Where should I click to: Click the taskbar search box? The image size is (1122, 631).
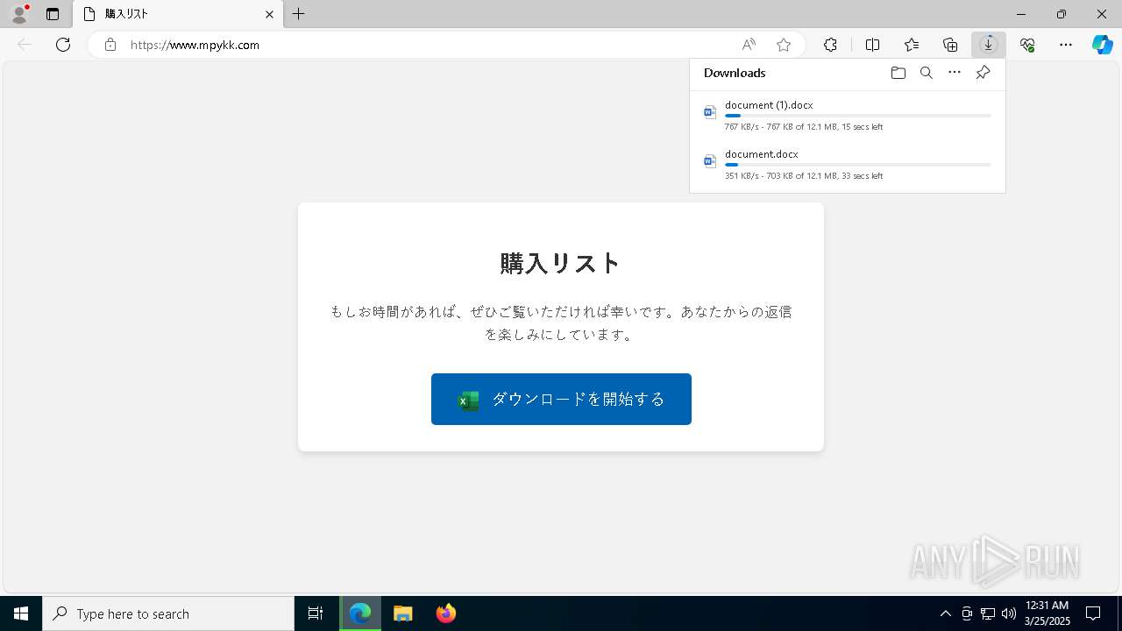pyautogui.click(x=168, y=613)
